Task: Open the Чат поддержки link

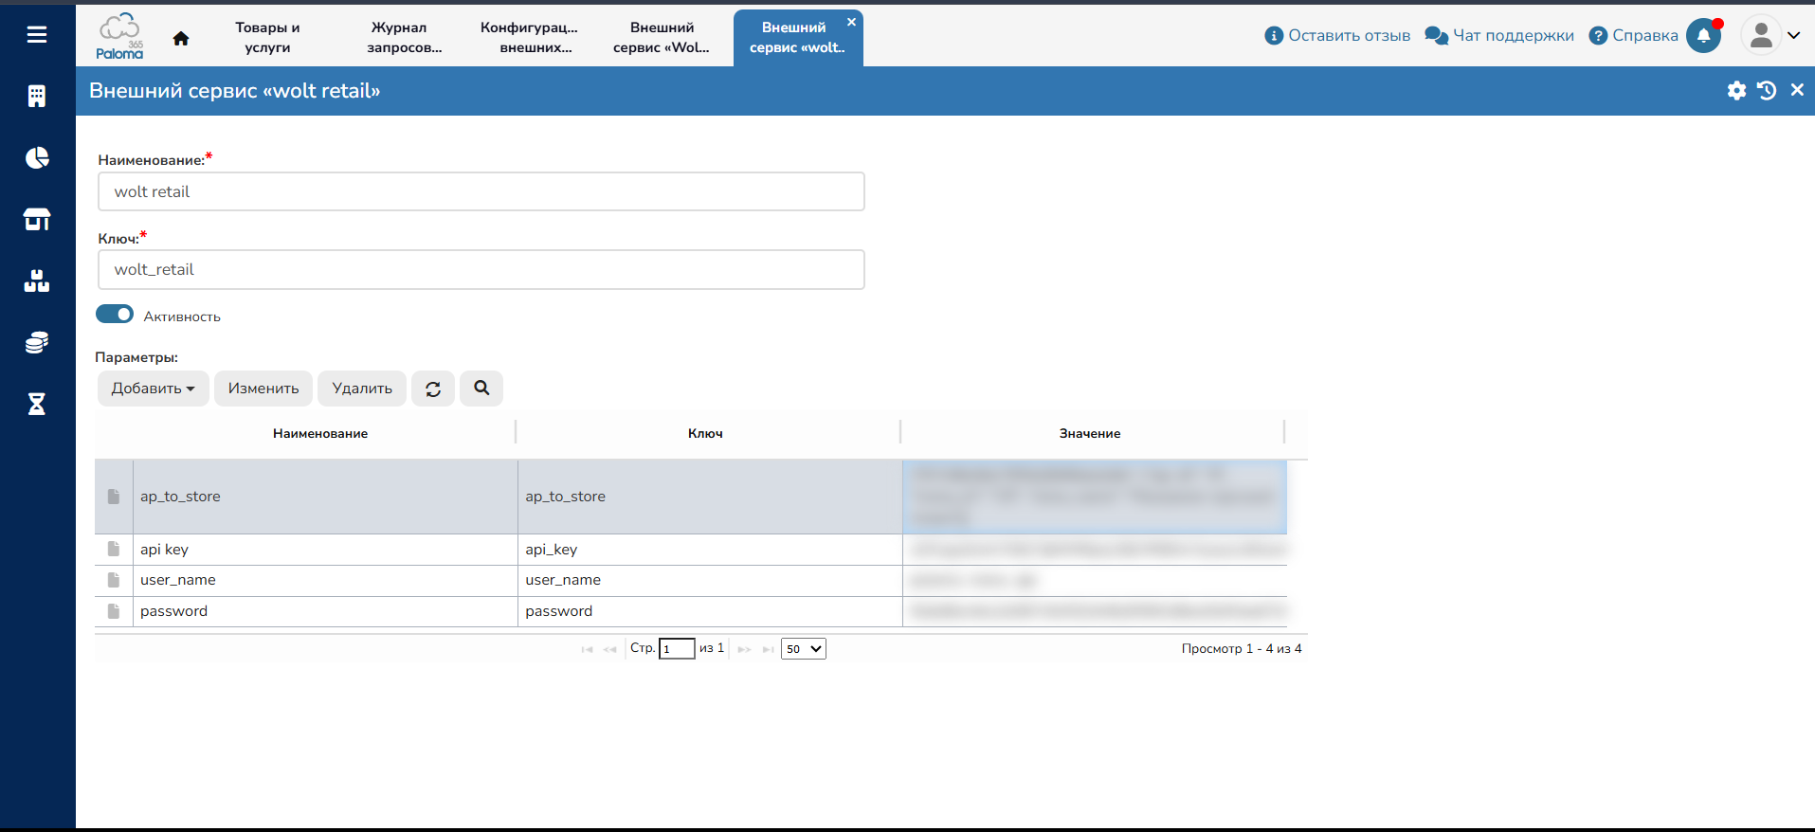Action: tap(1499, 36)
